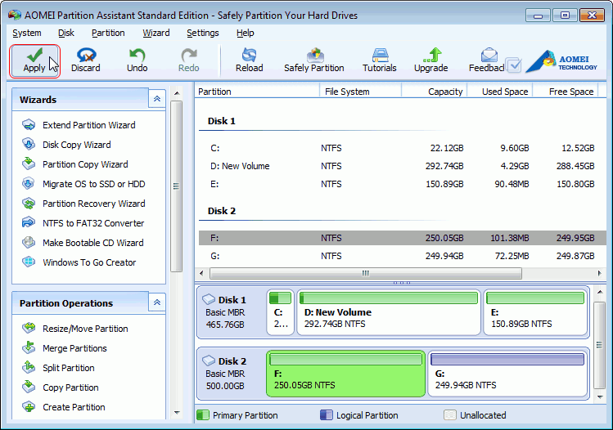613x430 pixels.
Task: Select the G: partition row in list
Action: (x=403, y=256)
